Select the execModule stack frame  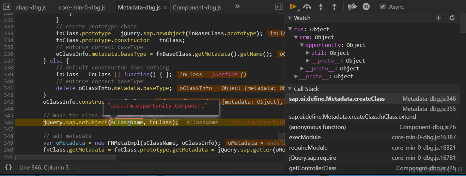click(372, 137)
